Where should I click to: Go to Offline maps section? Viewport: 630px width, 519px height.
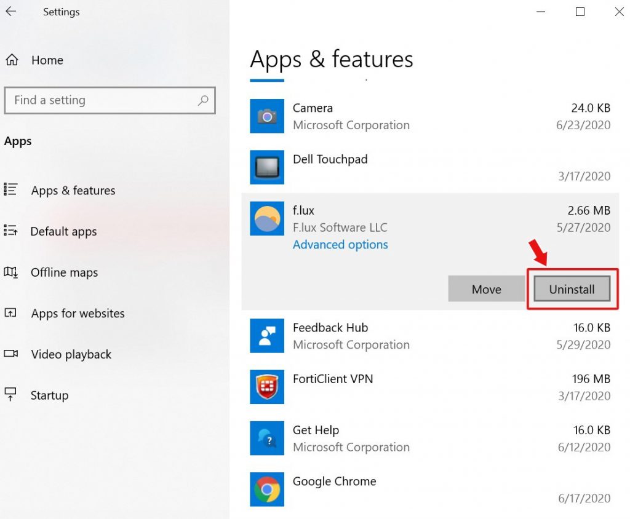coord(64,273)
